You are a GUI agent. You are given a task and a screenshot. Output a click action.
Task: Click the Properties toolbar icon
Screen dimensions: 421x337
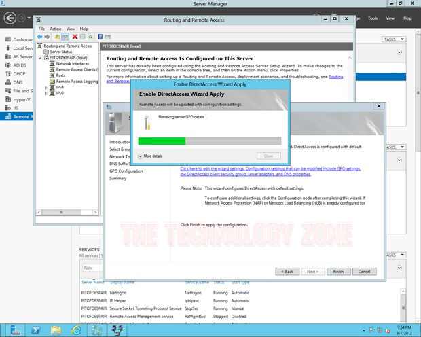tap(83, 37)
